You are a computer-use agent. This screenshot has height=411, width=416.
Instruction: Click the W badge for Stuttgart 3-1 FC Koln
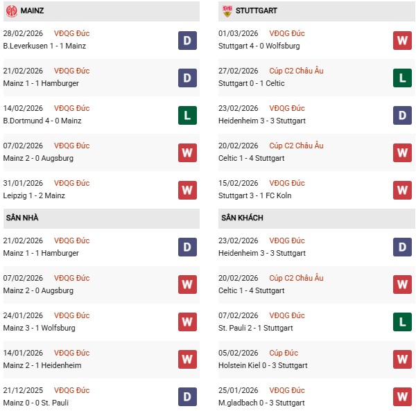tap(402, 190)
